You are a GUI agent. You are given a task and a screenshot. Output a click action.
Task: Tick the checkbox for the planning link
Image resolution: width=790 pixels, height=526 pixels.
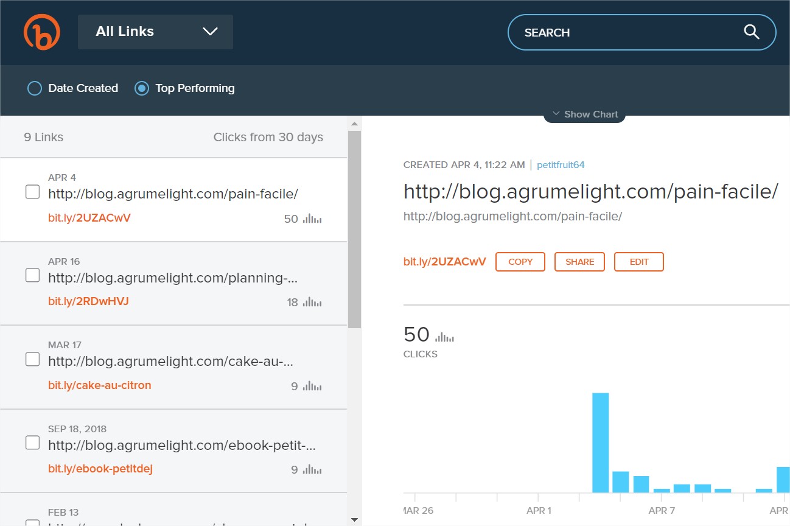coord(32,276)
